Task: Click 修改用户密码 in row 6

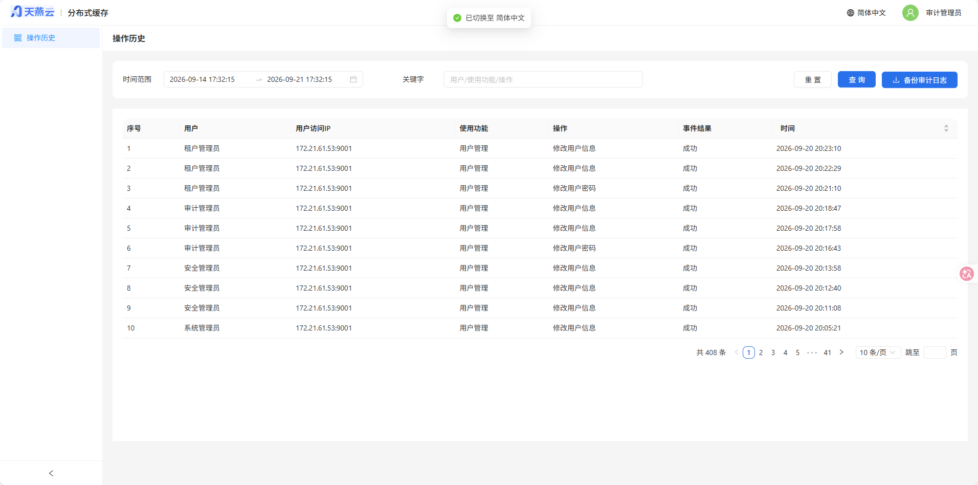Action: (x=574, y=248)
